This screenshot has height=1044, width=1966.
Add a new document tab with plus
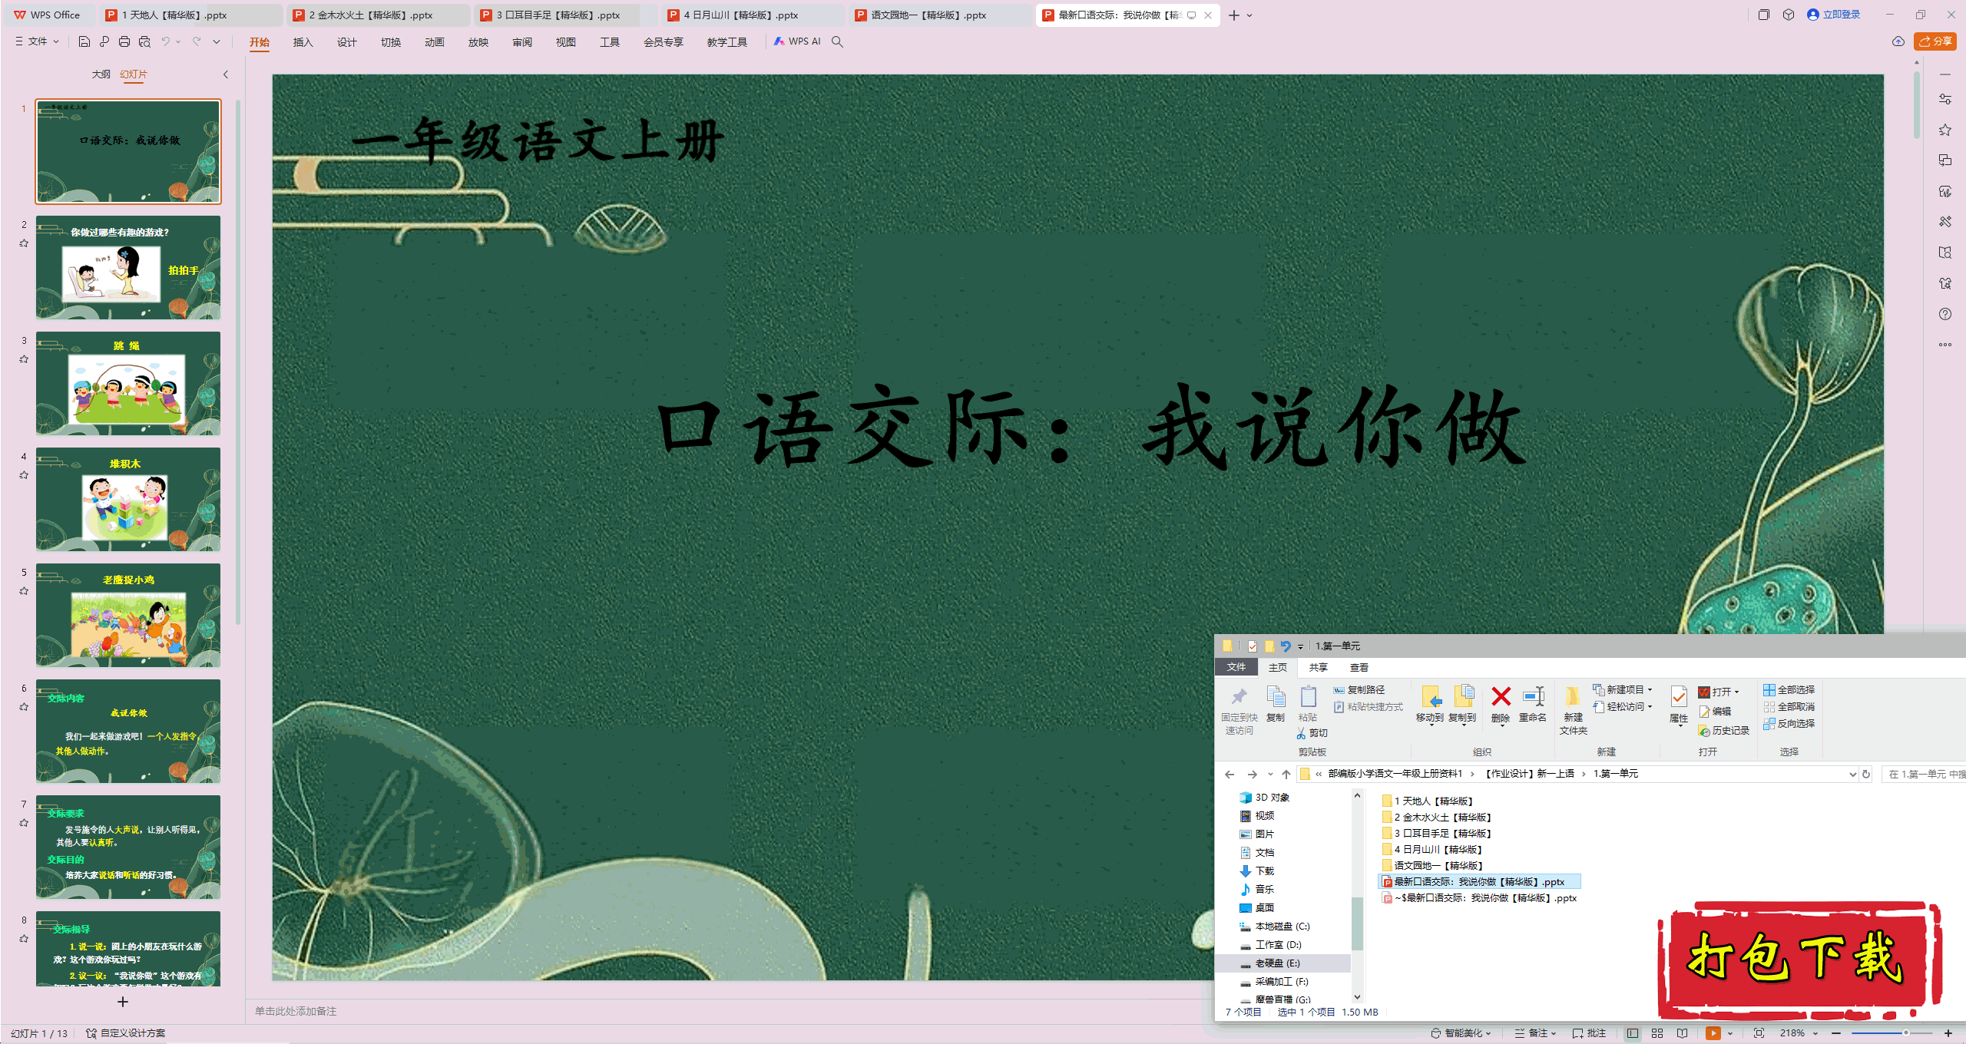coord(1234,15)
